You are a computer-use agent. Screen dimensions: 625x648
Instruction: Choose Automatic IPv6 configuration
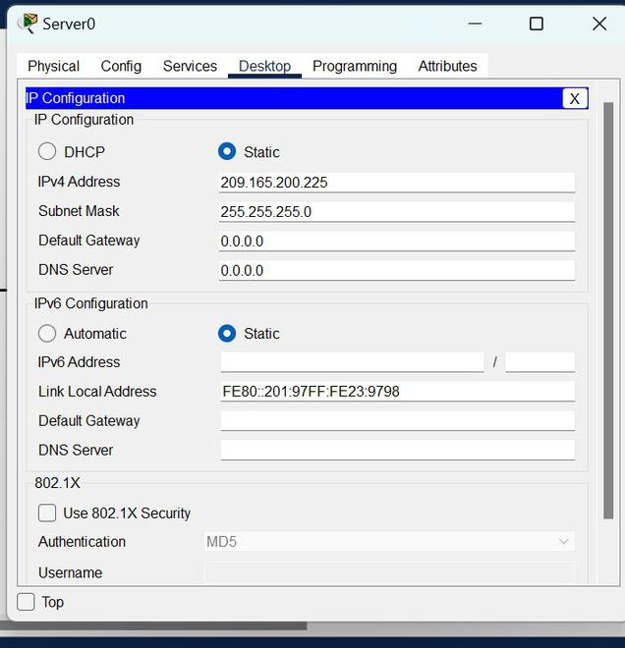coord(47,334)
